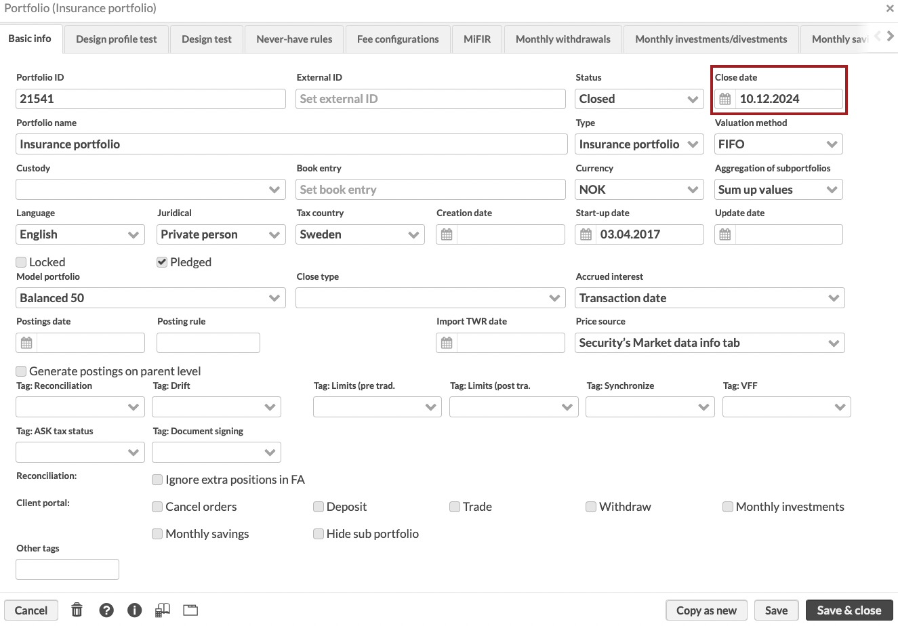This screenshot has width=898, height=626.
Task: Open the Close date calendar picker
Action: click(x=724, y=99)
